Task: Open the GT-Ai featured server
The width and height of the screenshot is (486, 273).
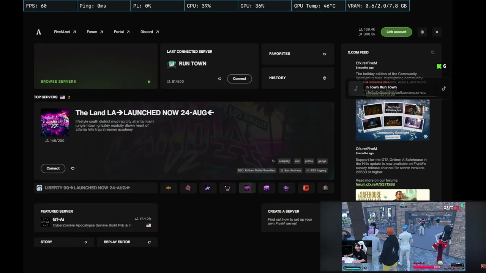Action: point(96,217)
